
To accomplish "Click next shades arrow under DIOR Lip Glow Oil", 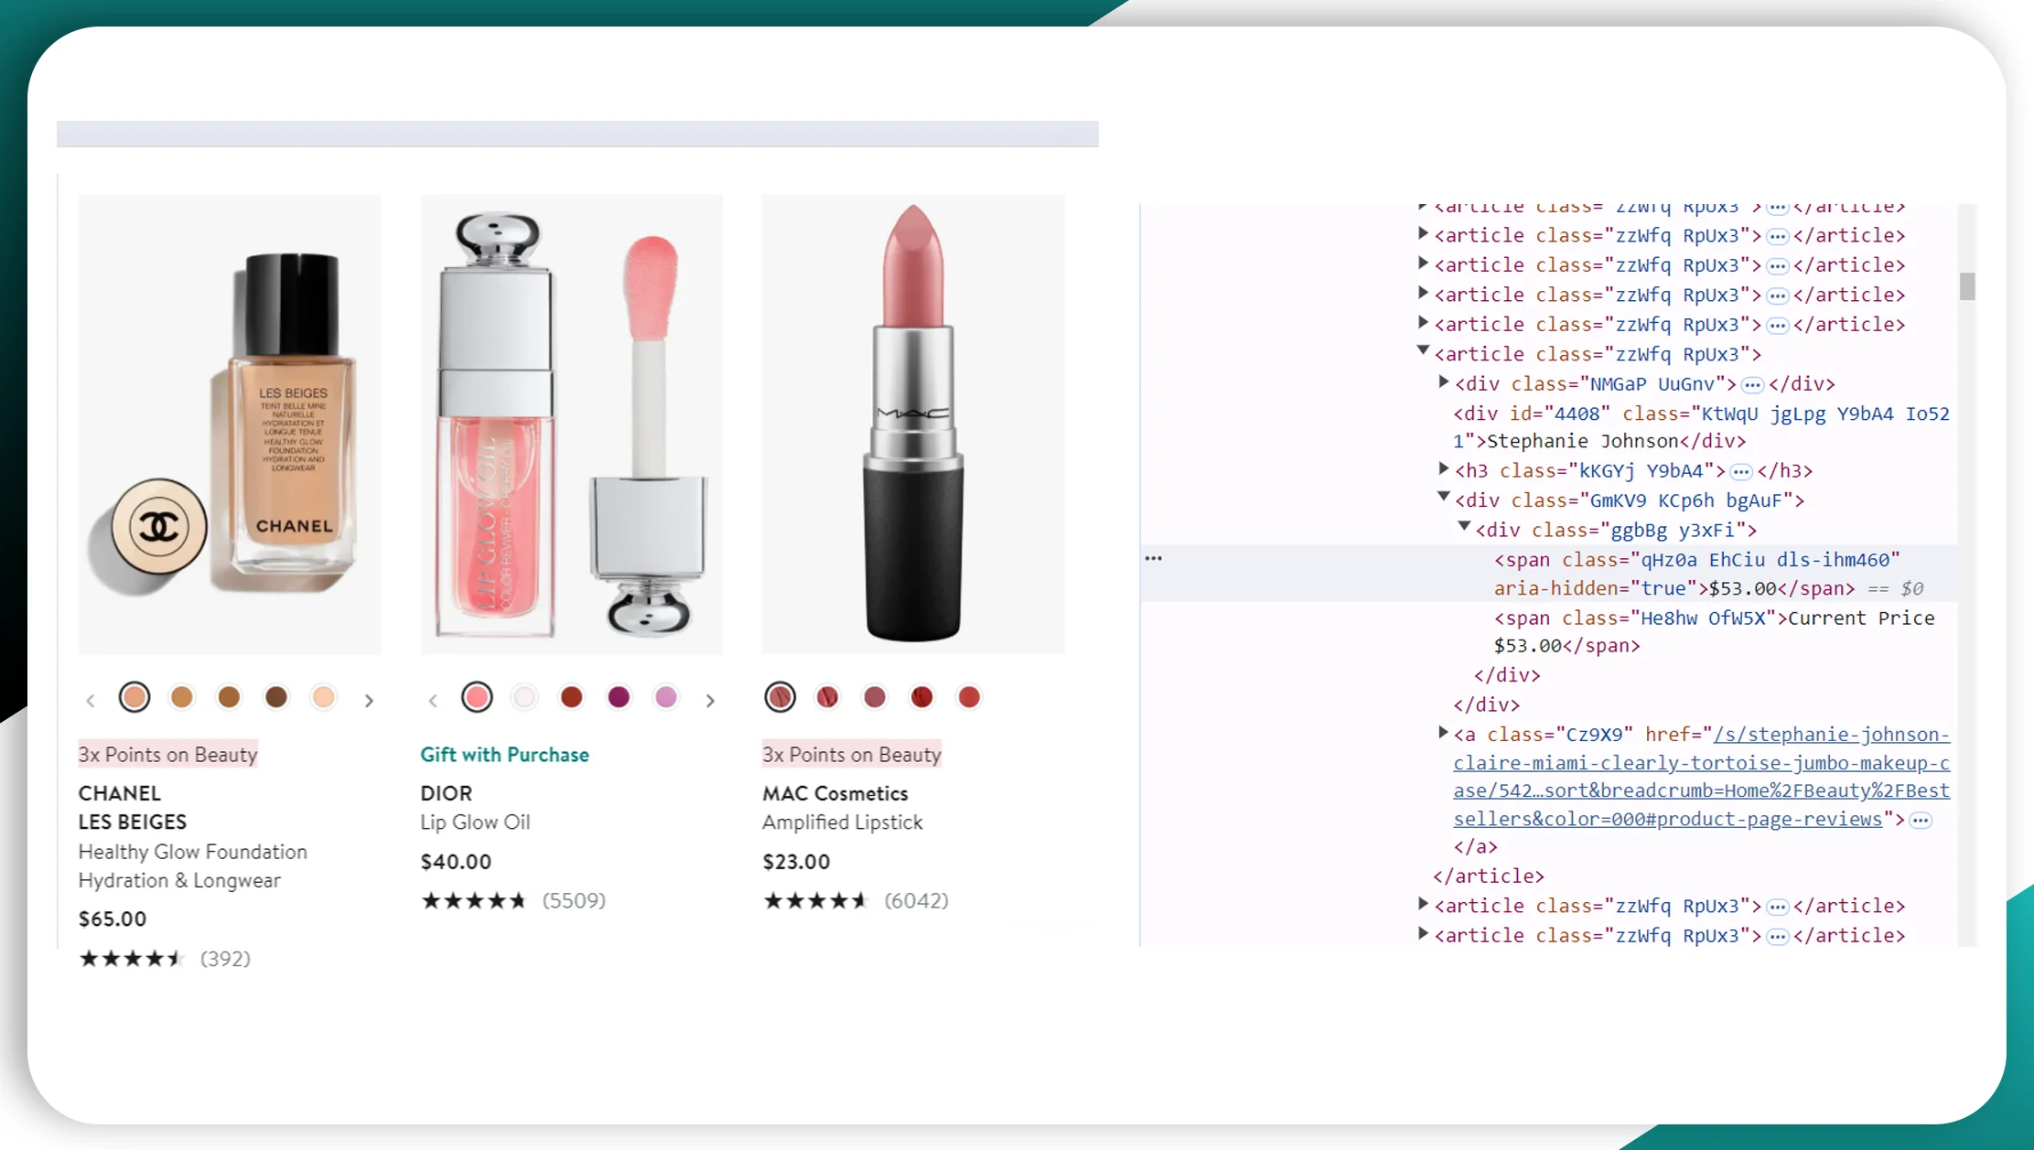I will pyautogui.click(x=710, y=701).
